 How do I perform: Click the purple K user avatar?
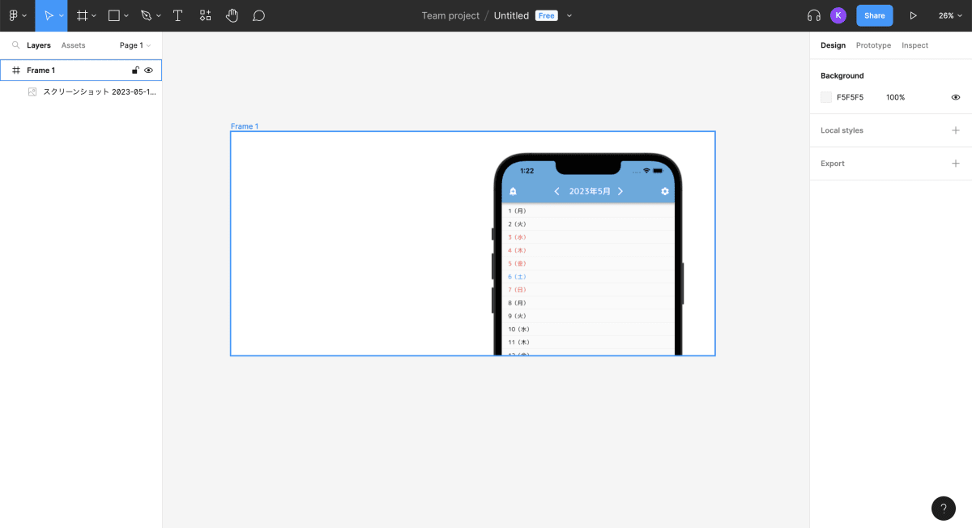click(838, 15)
